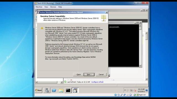This screenshot has width=177, height=99.
Task: Click Server Manager horizontal scrollbar right arrow
Action: 61,82
